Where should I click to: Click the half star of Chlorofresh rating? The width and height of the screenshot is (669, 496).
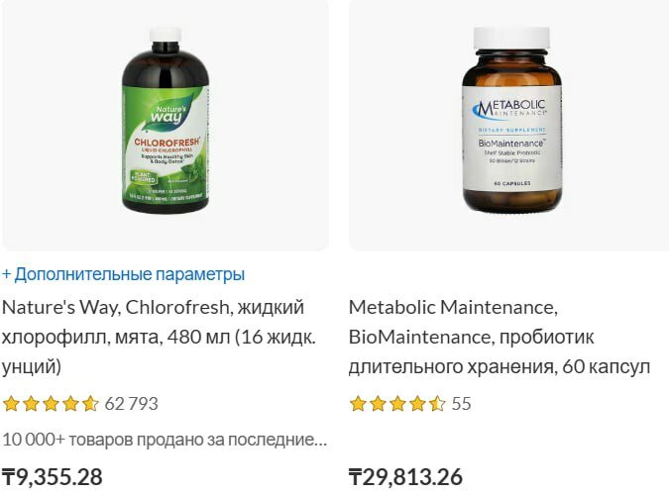[x=90, y=404]
